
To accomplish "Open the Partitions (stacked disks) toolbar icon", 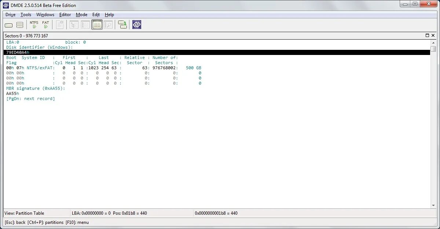I will click(20, 25).
